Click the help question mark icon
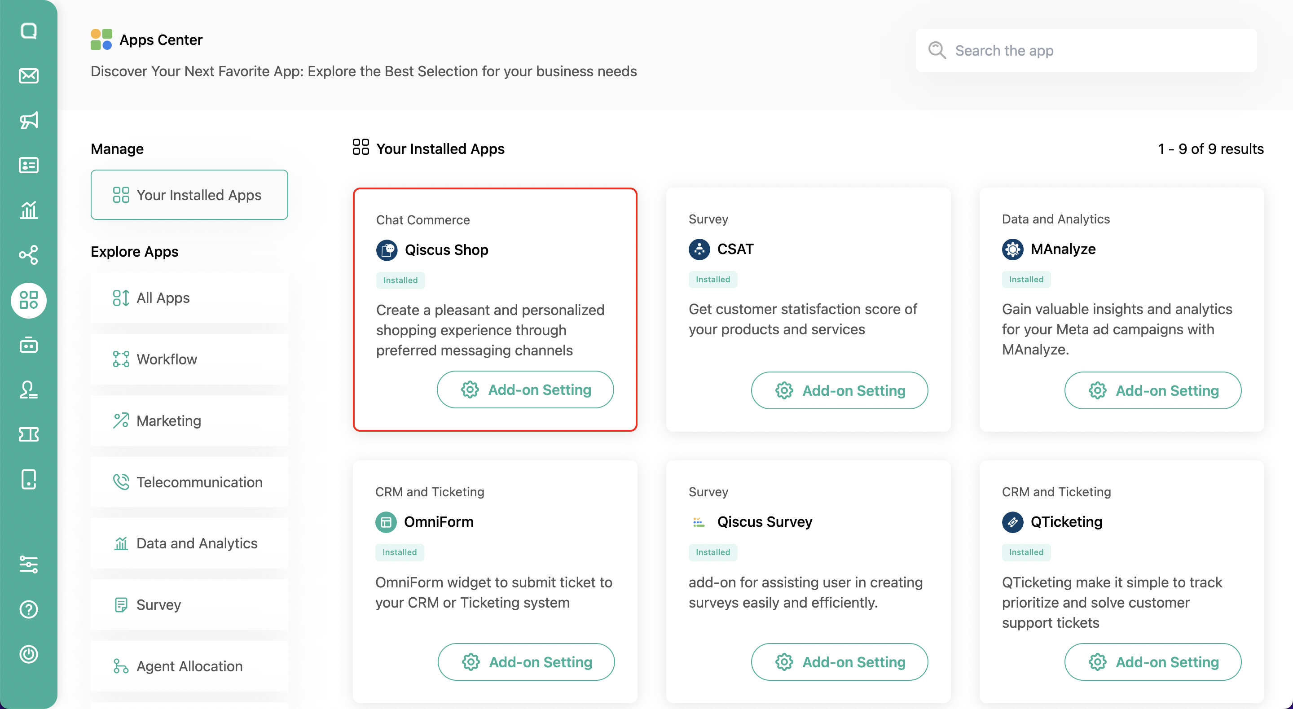 (29, 609)
